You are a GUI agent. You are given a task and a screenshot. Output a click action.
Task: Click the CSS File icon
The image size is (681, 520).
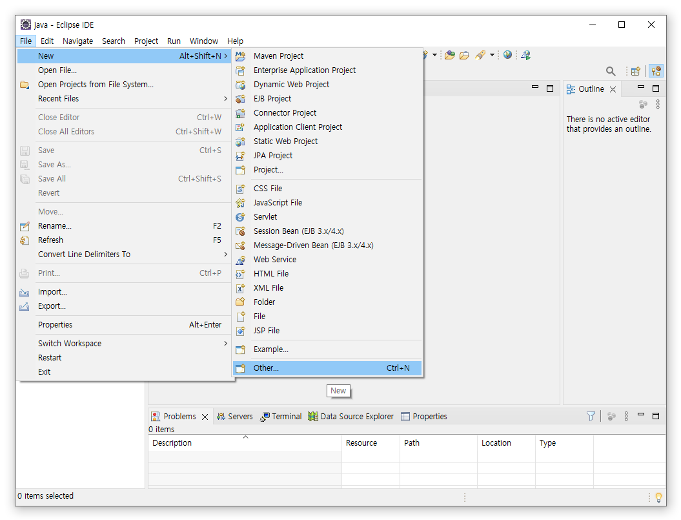tap(240, 189)
